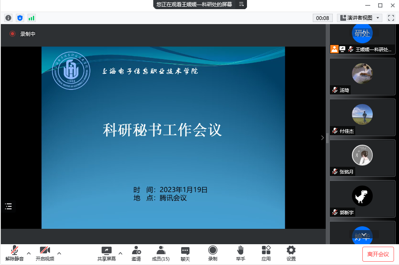Toggle recording with 录制 button

point(213,253)
